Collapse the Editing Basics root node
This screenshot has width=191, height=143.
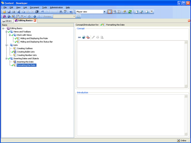pyautogui.click(x=3, y=28)
